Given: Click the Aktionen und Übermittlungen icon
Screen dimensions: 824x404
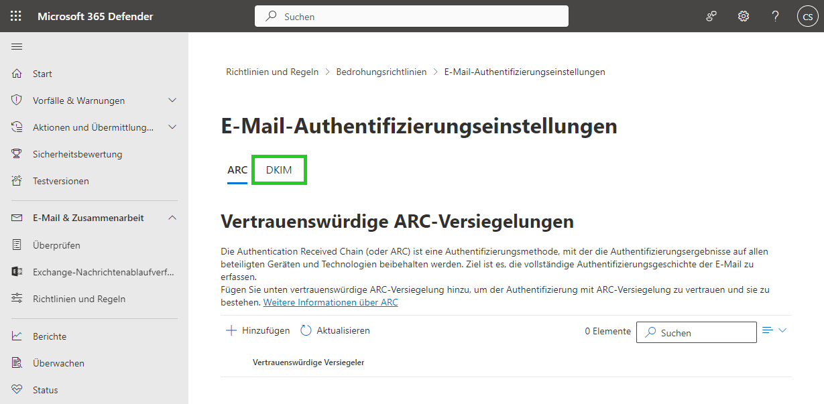Looking at the screenshot, I should click(17, 127).
